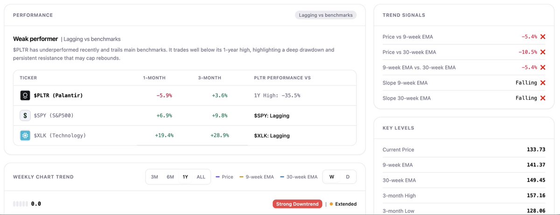560x215 pixels.
Task: Click Falling value for Slope 30-week EMA
Action: 526,98
